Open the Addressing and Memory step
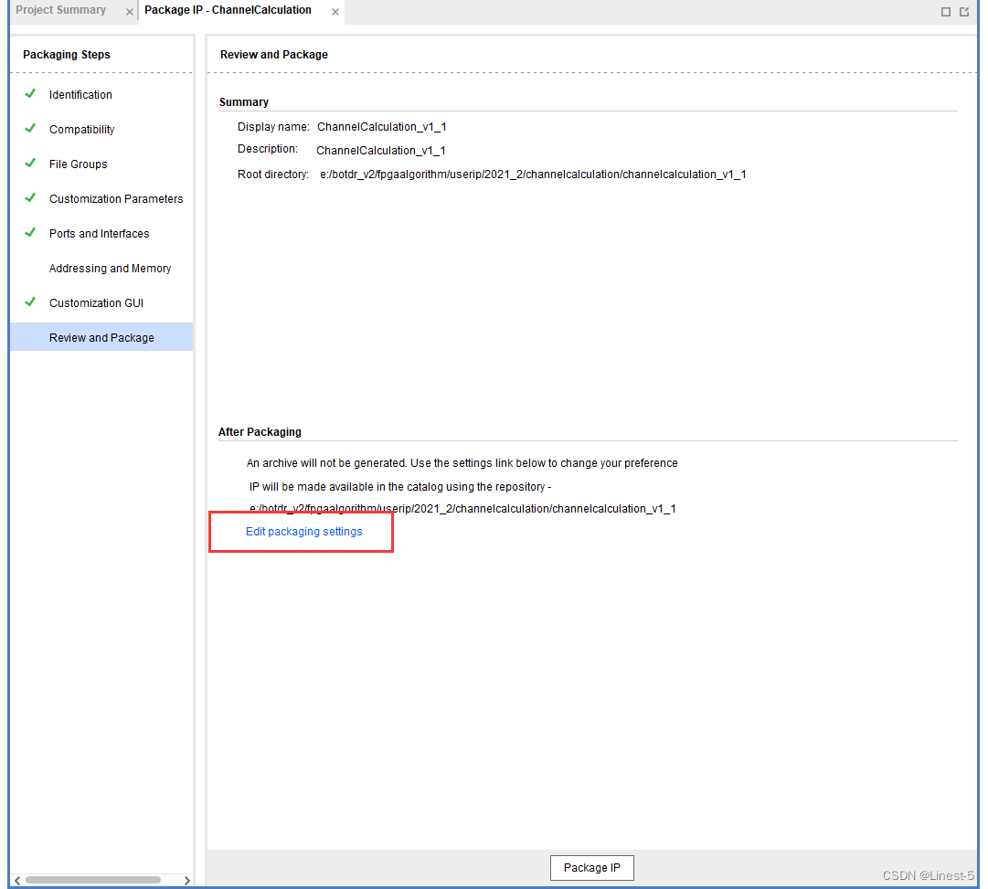 coord(111,269)
